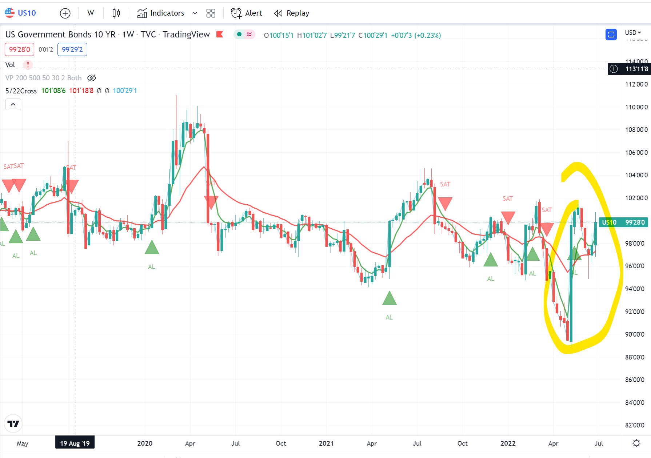Click the red sell price 99'28'0 button
The width and height of the screenshot is (651, 458).
[x=19, y=49]
